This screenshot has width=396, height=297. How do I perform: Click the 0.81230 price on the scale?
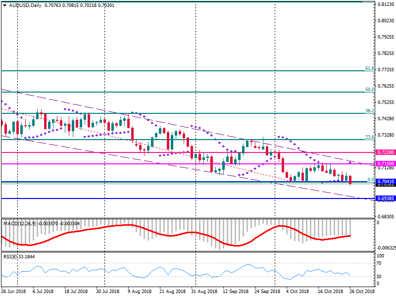(x=384, y=4)
